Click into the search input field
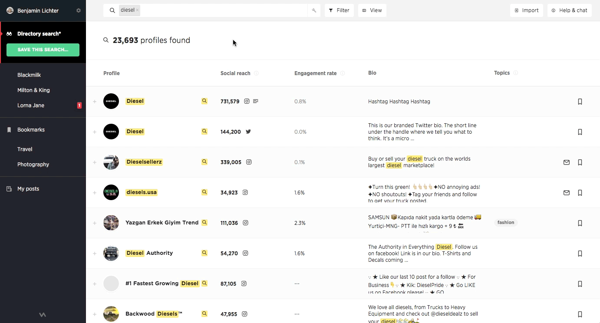 click(224, 10)
